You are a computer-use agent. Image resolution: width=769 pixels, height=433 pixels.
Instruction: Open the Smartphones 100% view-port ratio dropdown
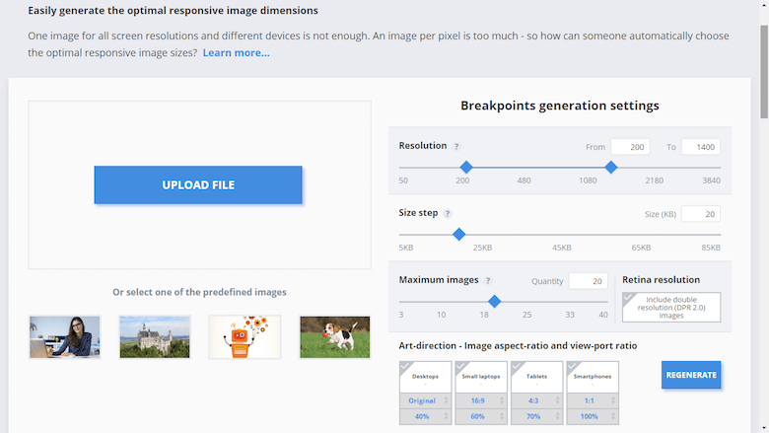594,417
